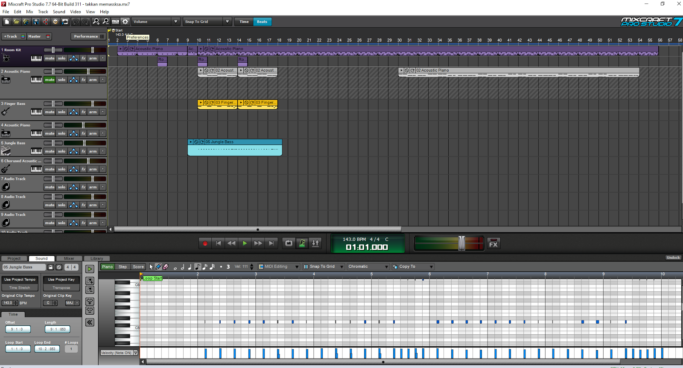Click the Loop End time field
The width and height of the screenshot is (683, 368).
pos(47,349)
